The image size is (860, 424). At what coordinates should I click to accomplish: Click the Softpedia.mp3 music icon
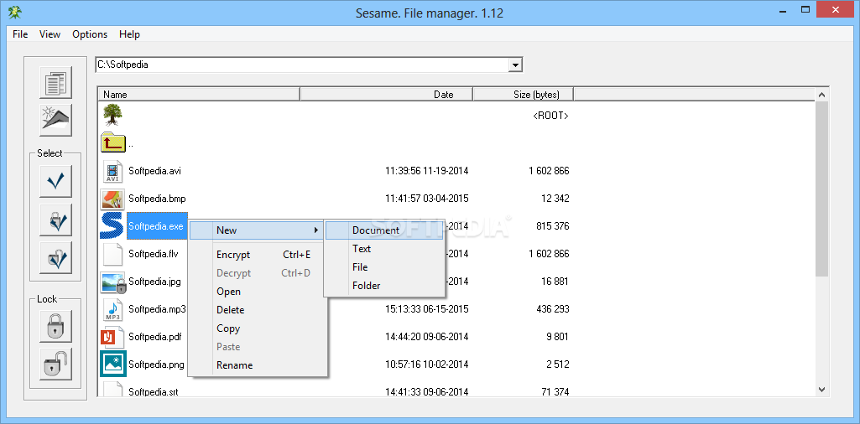click(112, 309)
